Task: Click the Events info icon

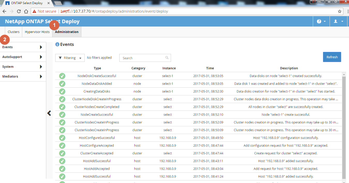Action: coord(57,45)
